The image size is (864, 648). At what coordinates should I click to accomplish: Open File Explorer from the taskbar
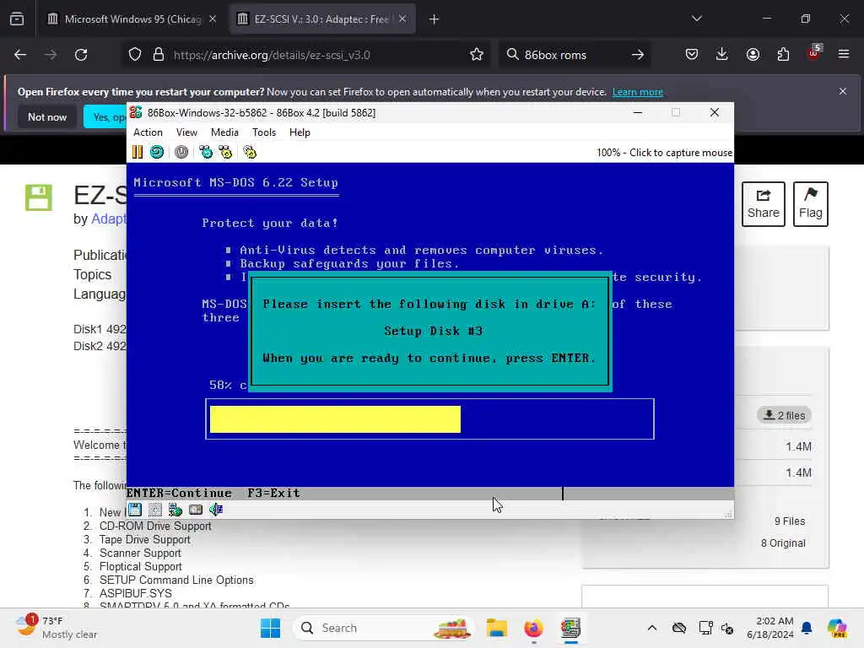click(496, 628)
